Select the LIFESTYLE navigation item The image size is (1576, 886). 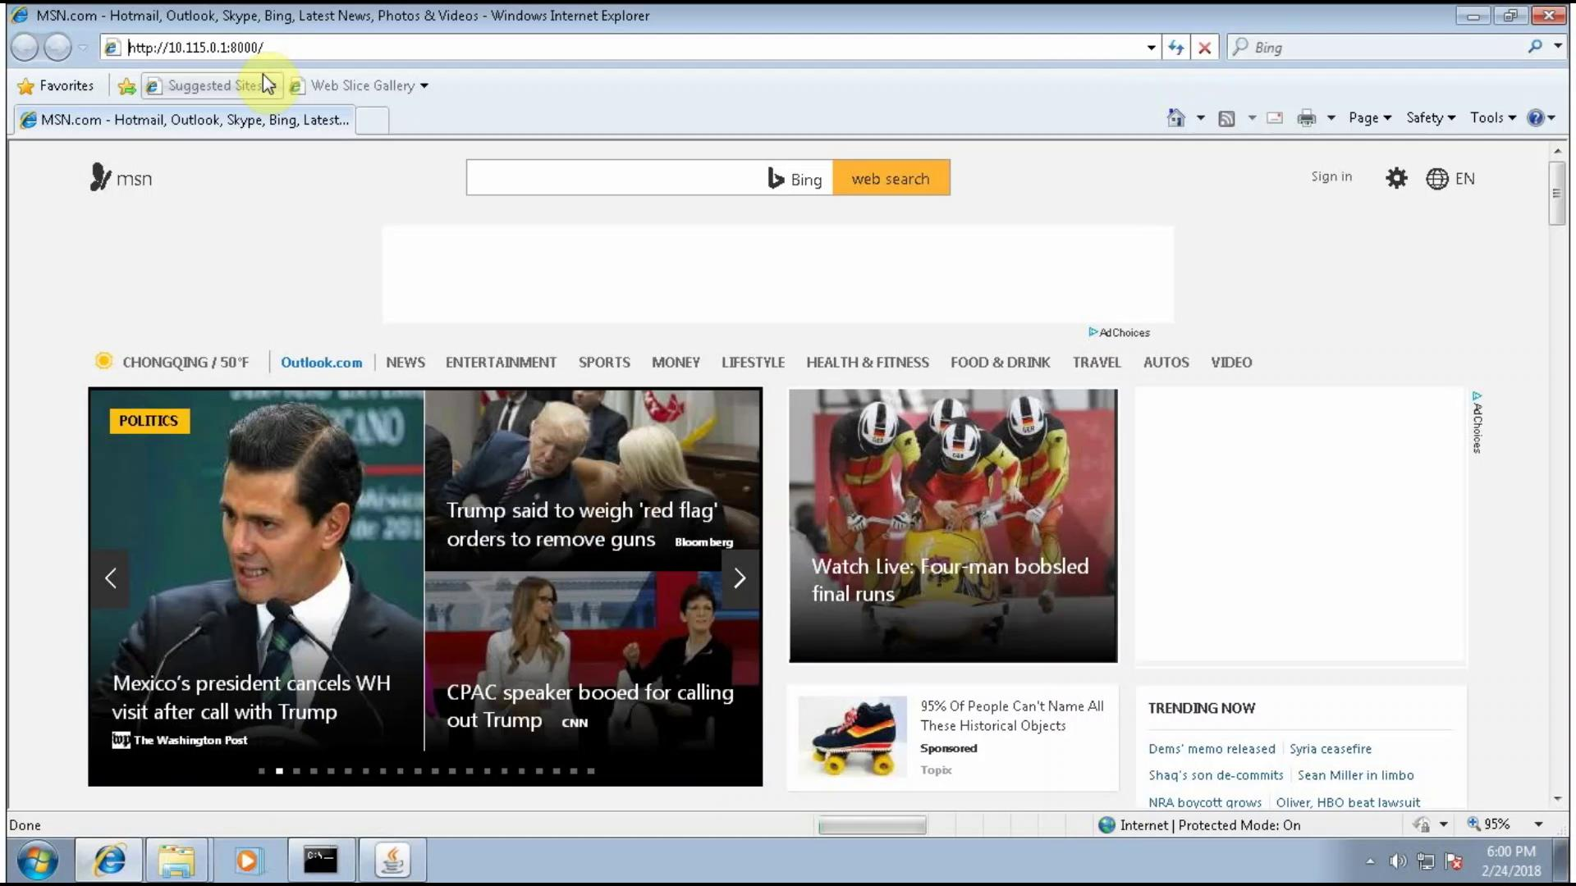pyautogui.click(x=753, y=363)
